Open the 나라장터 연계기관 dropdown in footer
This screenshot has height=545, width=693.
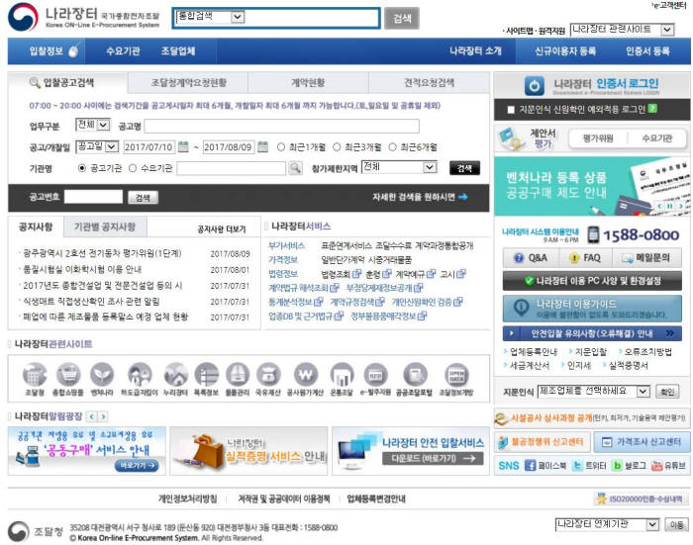coord(607,524)
